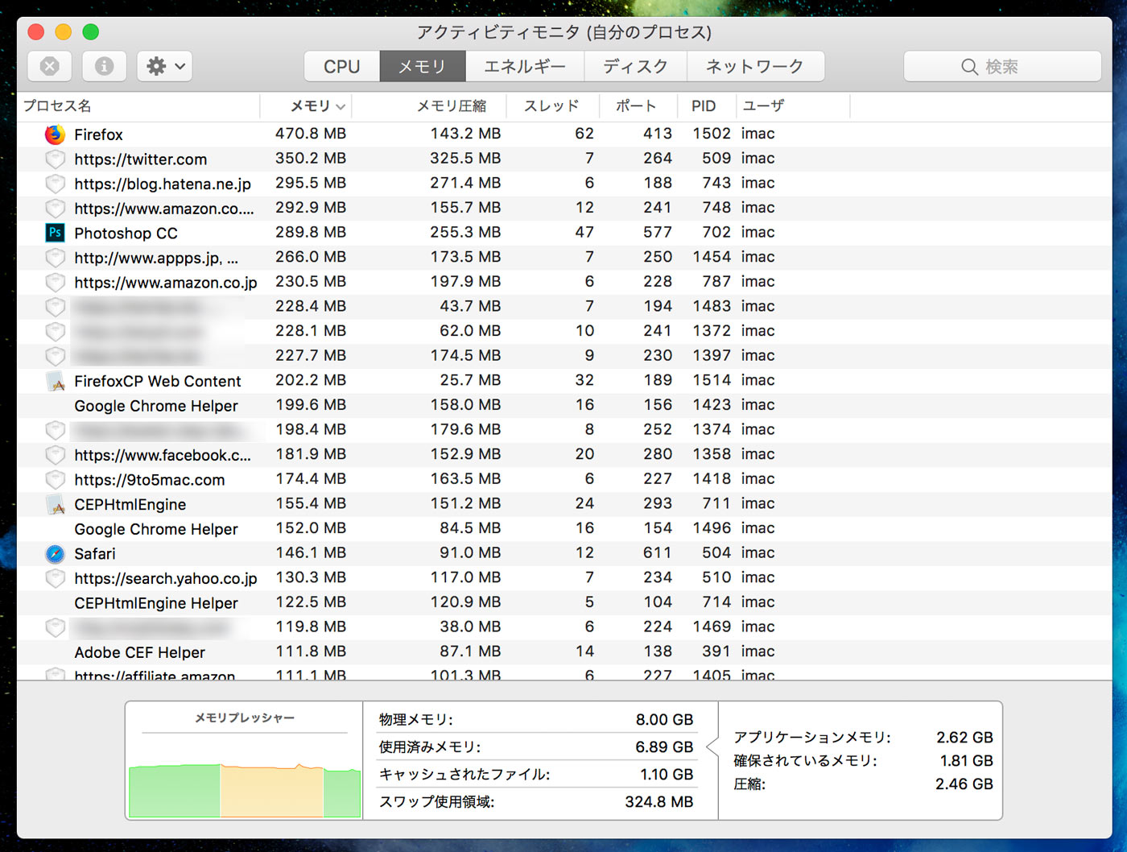Click the quit process stop icon
Viewport: 1127px width, 852px height.
(50, 66)
